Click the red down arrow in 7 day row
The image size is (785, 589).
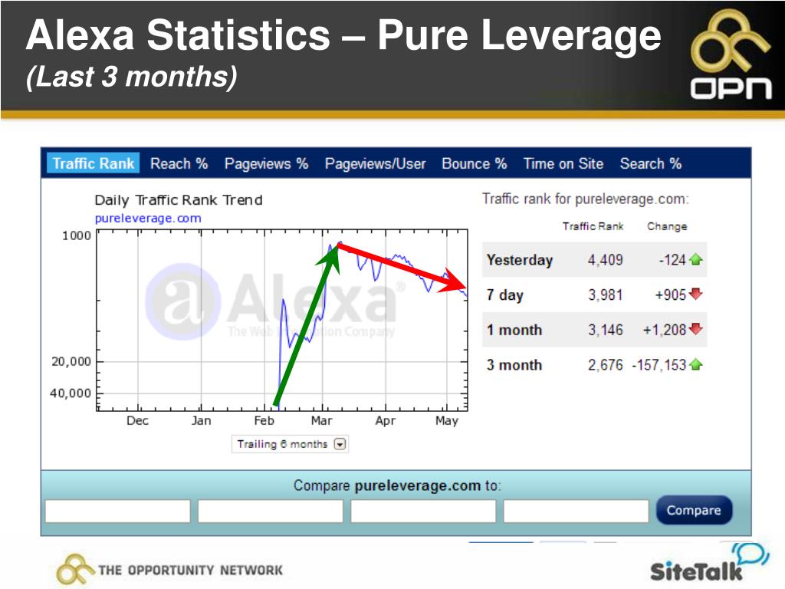click(x=696, y=294)
